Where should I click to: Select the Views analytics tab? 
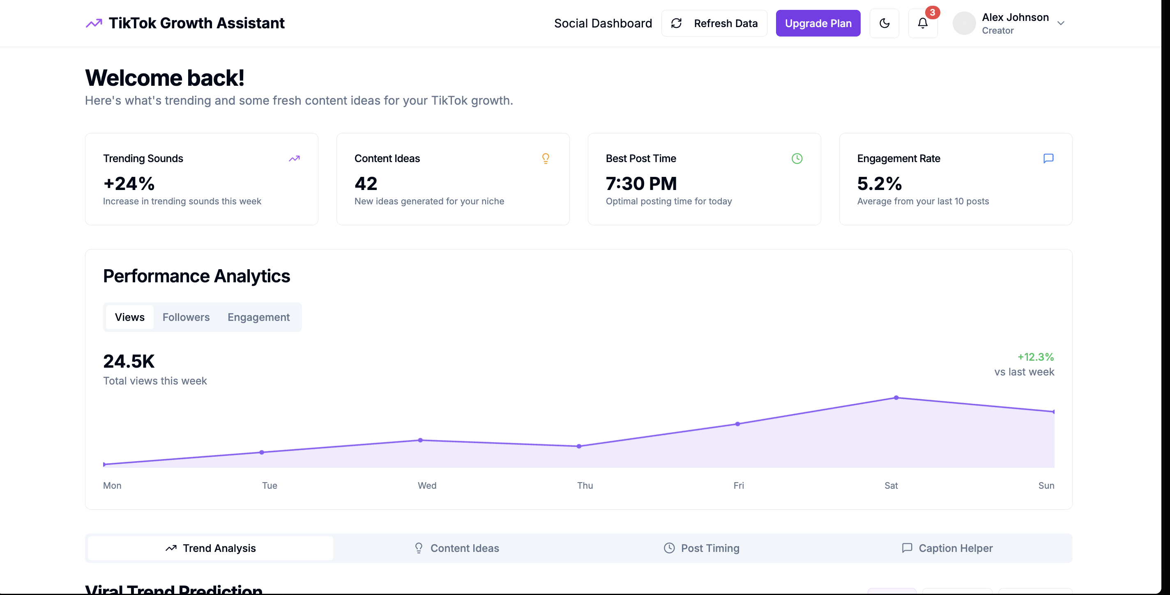pos(129,317)
